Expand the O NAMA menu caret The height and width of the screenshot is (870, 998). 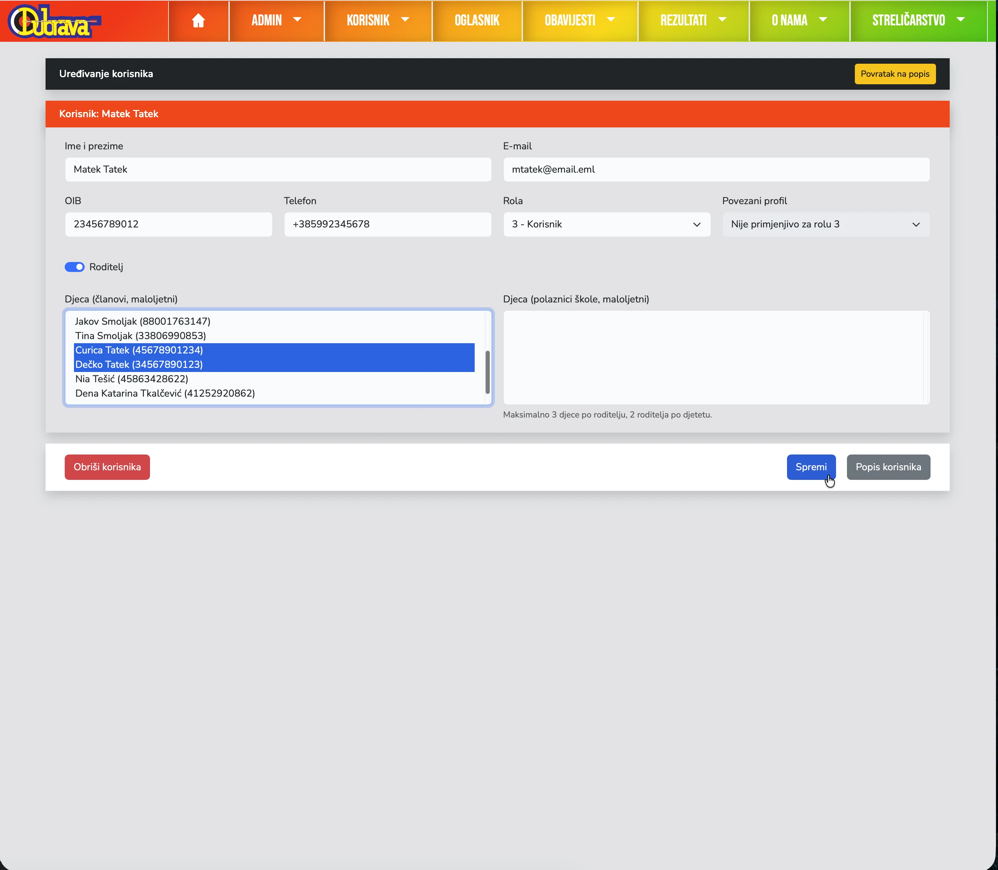(823, 20)
